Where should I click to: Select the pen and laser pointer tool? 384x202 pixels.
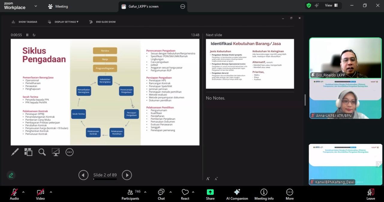[15, 152]
